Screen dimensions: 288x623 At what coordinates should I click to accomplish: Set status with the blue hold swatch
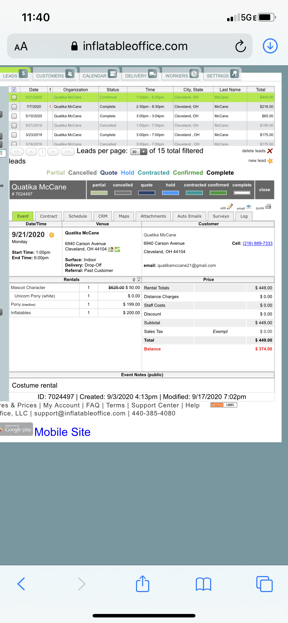pos(170,193)
